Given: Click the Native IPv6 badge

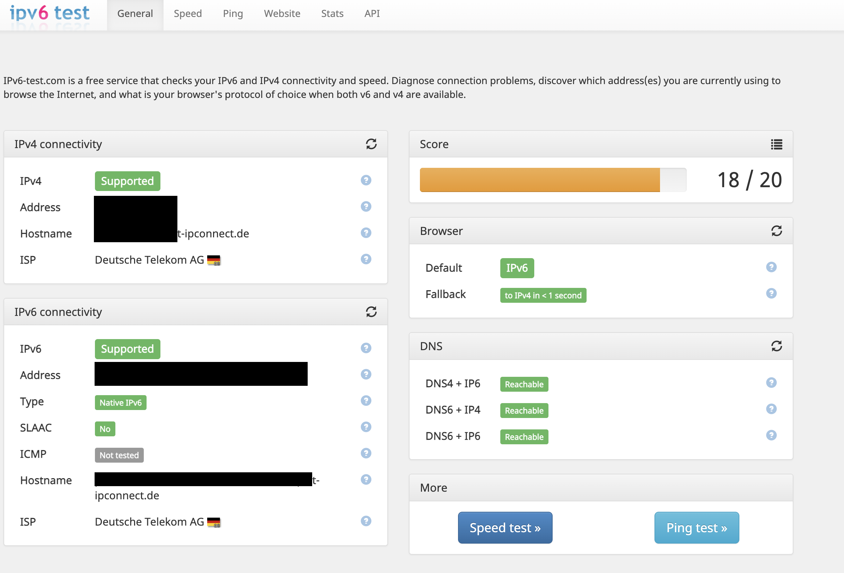Looking at the screenshot, I should (x=121, y=402).
